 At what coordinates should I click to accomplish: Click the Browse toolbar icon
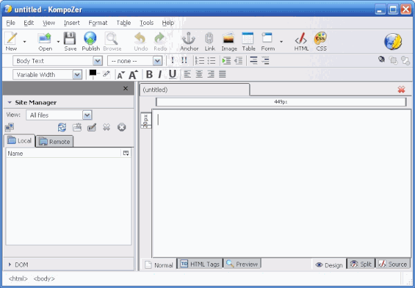(x=112, y=42)
